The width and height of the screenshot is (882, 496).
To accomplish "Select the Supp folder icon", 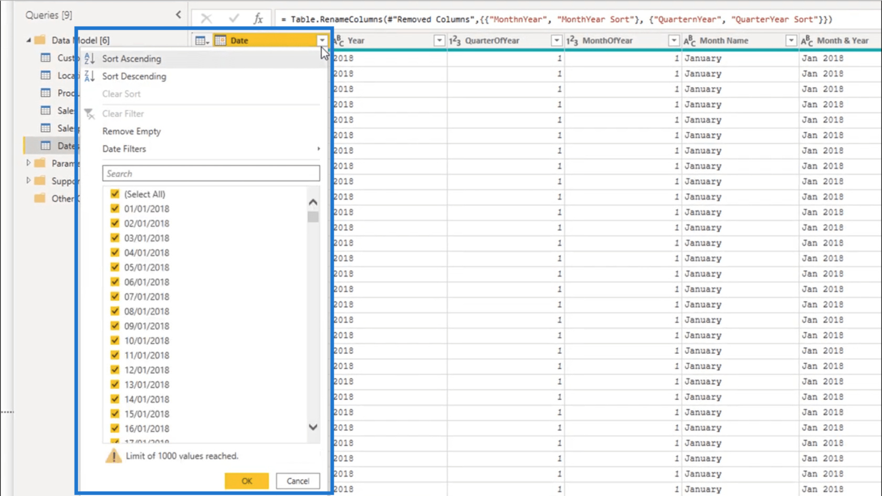I will click(x=40, y=181).
